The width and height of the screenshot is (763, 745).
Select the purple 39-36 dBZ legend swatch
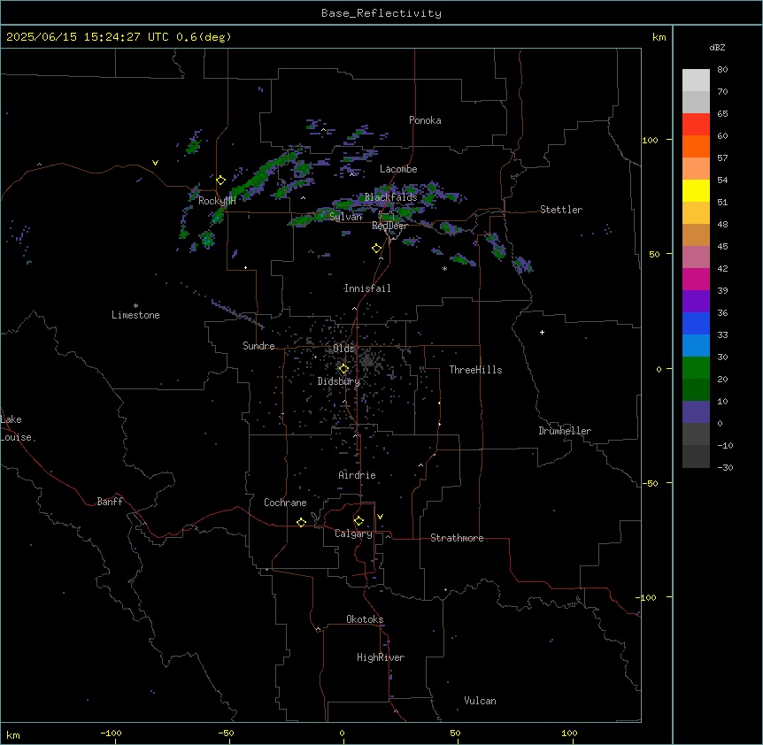[x=696, y=302]
